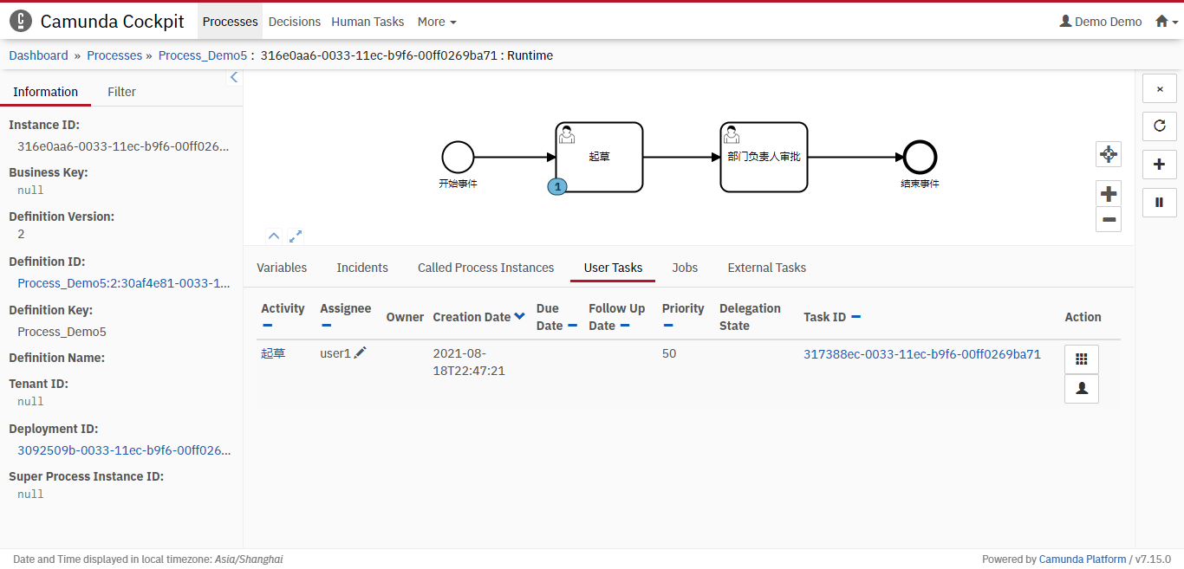Collapse the left information sidebar
This screenshot has width=1184, height=569.
click(234, 78)
